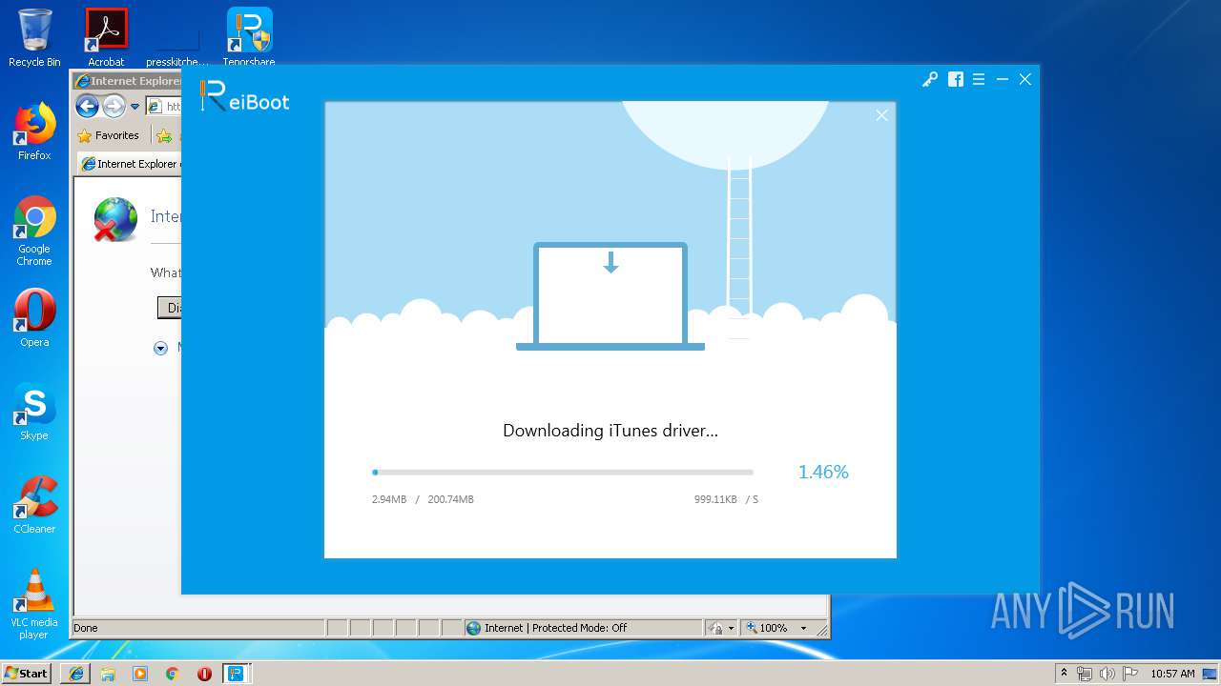Open the Windows Start menu
1221x686 pixels.
(26, 673)
